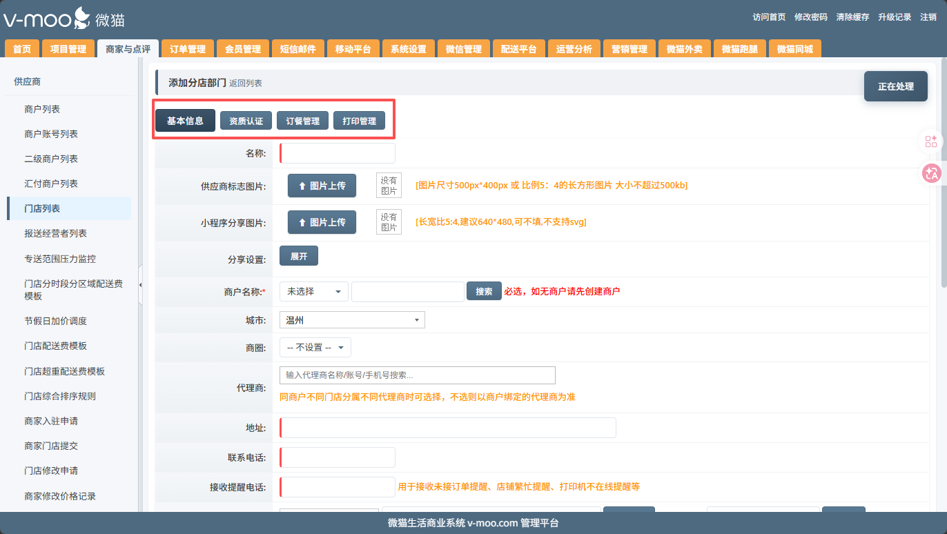Open the 商户名称 未选择 dropdown
947x534 pixels.
[x=313, y=292]
